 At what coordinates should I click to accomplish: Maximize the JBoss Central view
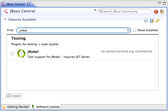(x=164, y=3)
